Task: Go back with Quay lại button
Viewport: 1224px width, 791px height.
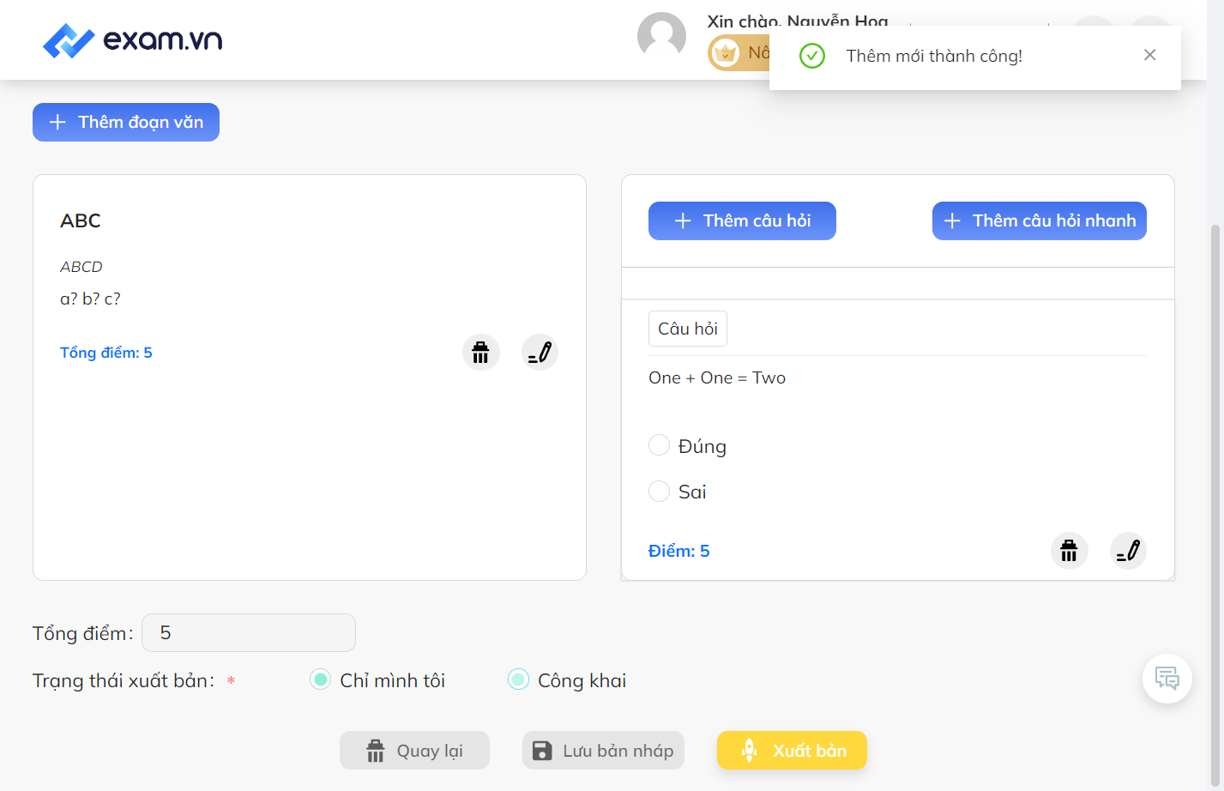Action: [x=414, y=751]
